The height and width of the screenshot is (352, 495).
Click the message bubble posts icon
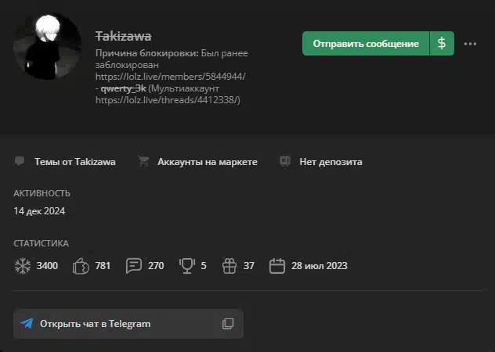pos(134,266)
